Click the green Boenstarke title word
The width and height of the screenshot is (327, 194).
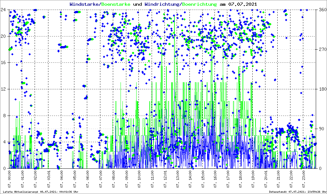pos(116,4)
